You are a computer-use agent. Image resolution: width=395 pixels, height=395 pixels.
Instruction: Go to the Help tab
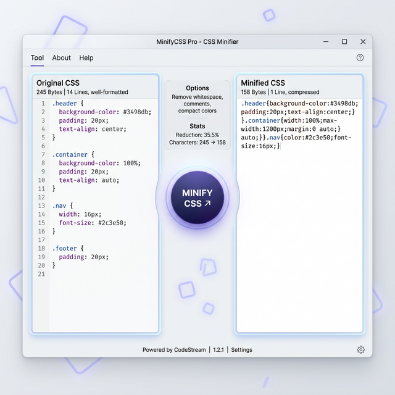(86, 58)
